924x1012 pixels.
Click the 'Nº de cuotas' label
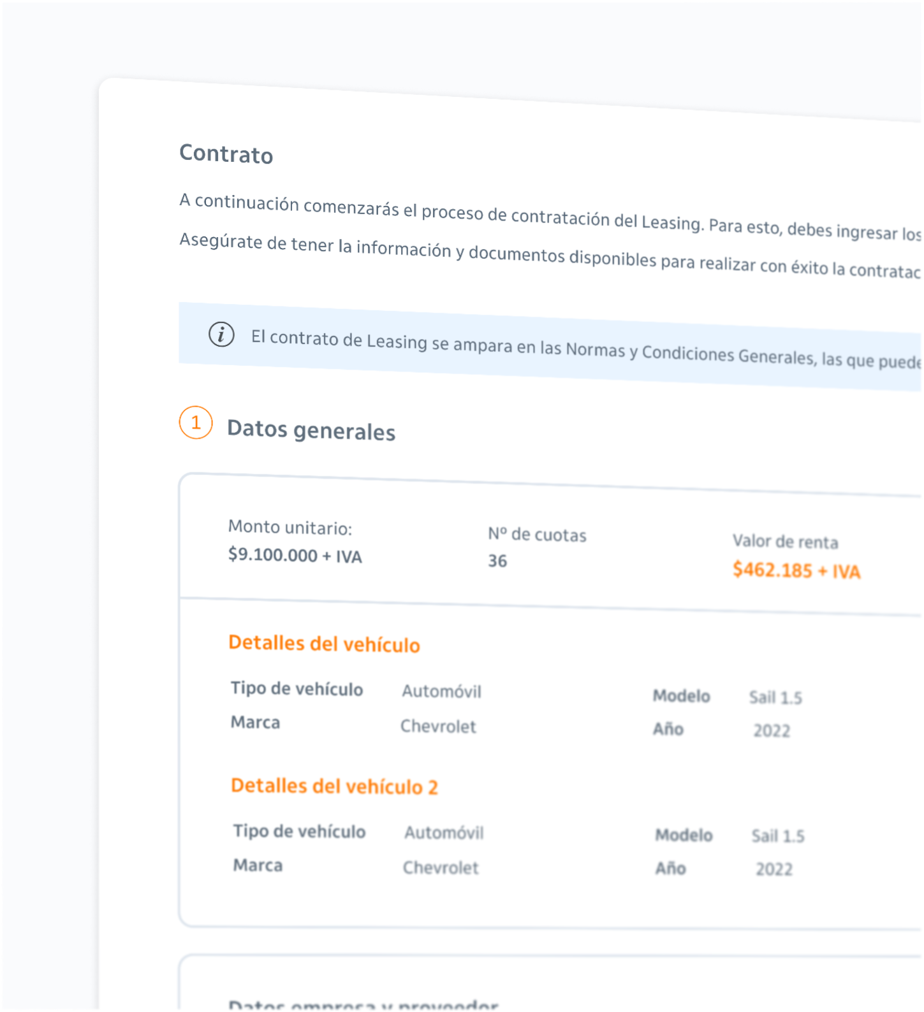pyautogui.click(x=537, y=534)
